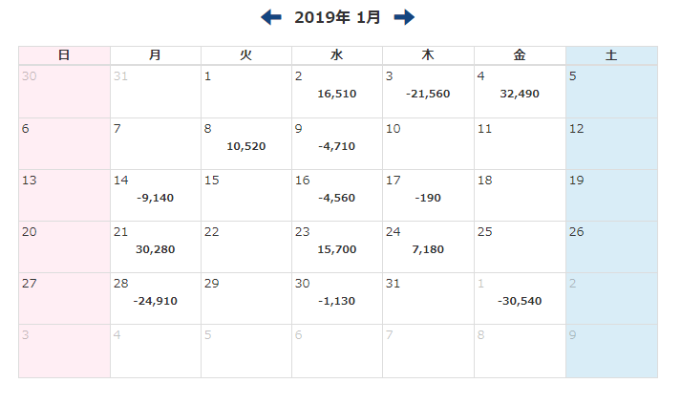Click the 日 Sunday column header

click(x=64, y=55)
